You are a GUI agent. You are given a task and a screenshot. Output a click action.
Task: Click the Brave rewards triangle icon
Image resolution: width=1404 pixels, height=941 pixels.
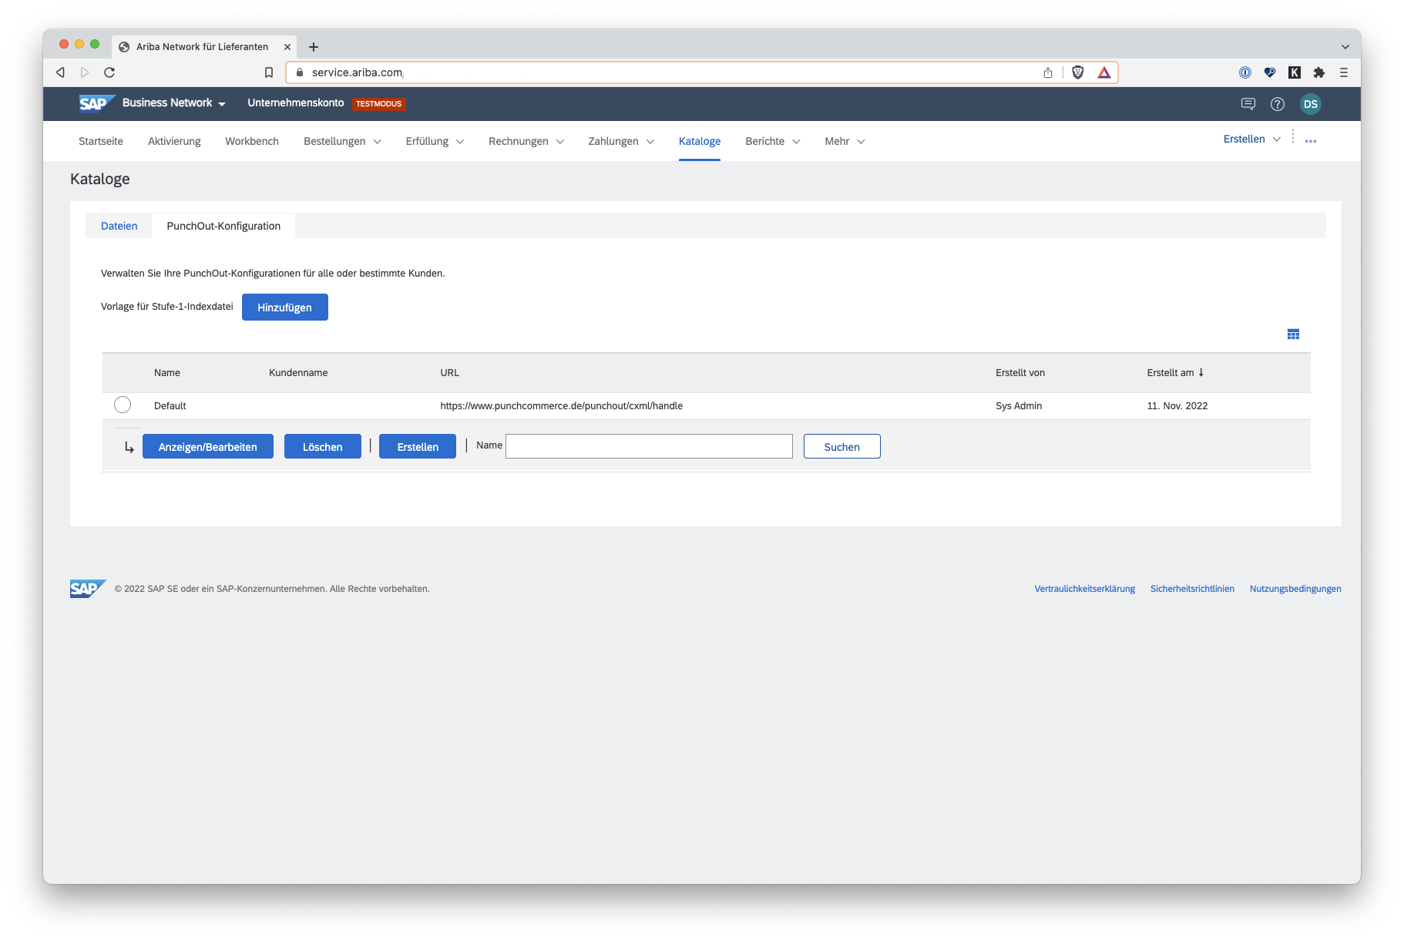[x=1104, y=72]
